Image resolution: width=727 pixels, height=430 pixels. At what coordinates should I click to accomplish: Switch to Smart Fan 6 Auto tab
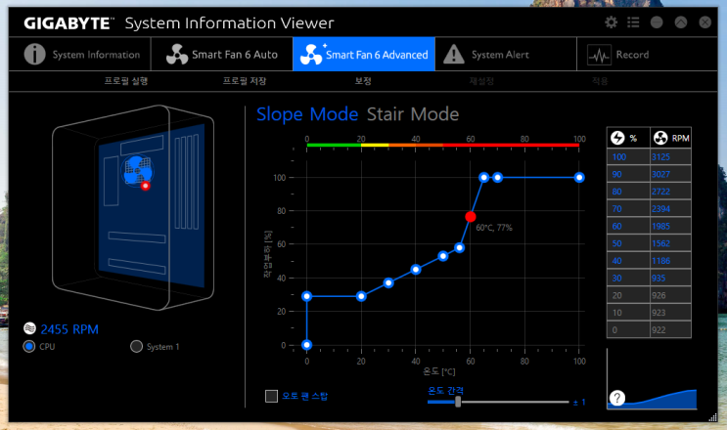[222, 54]
